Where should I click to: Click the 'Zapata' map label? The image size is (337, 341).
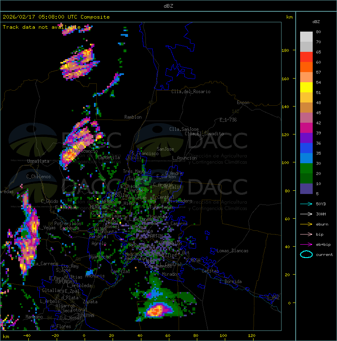[x=90, y=302]
